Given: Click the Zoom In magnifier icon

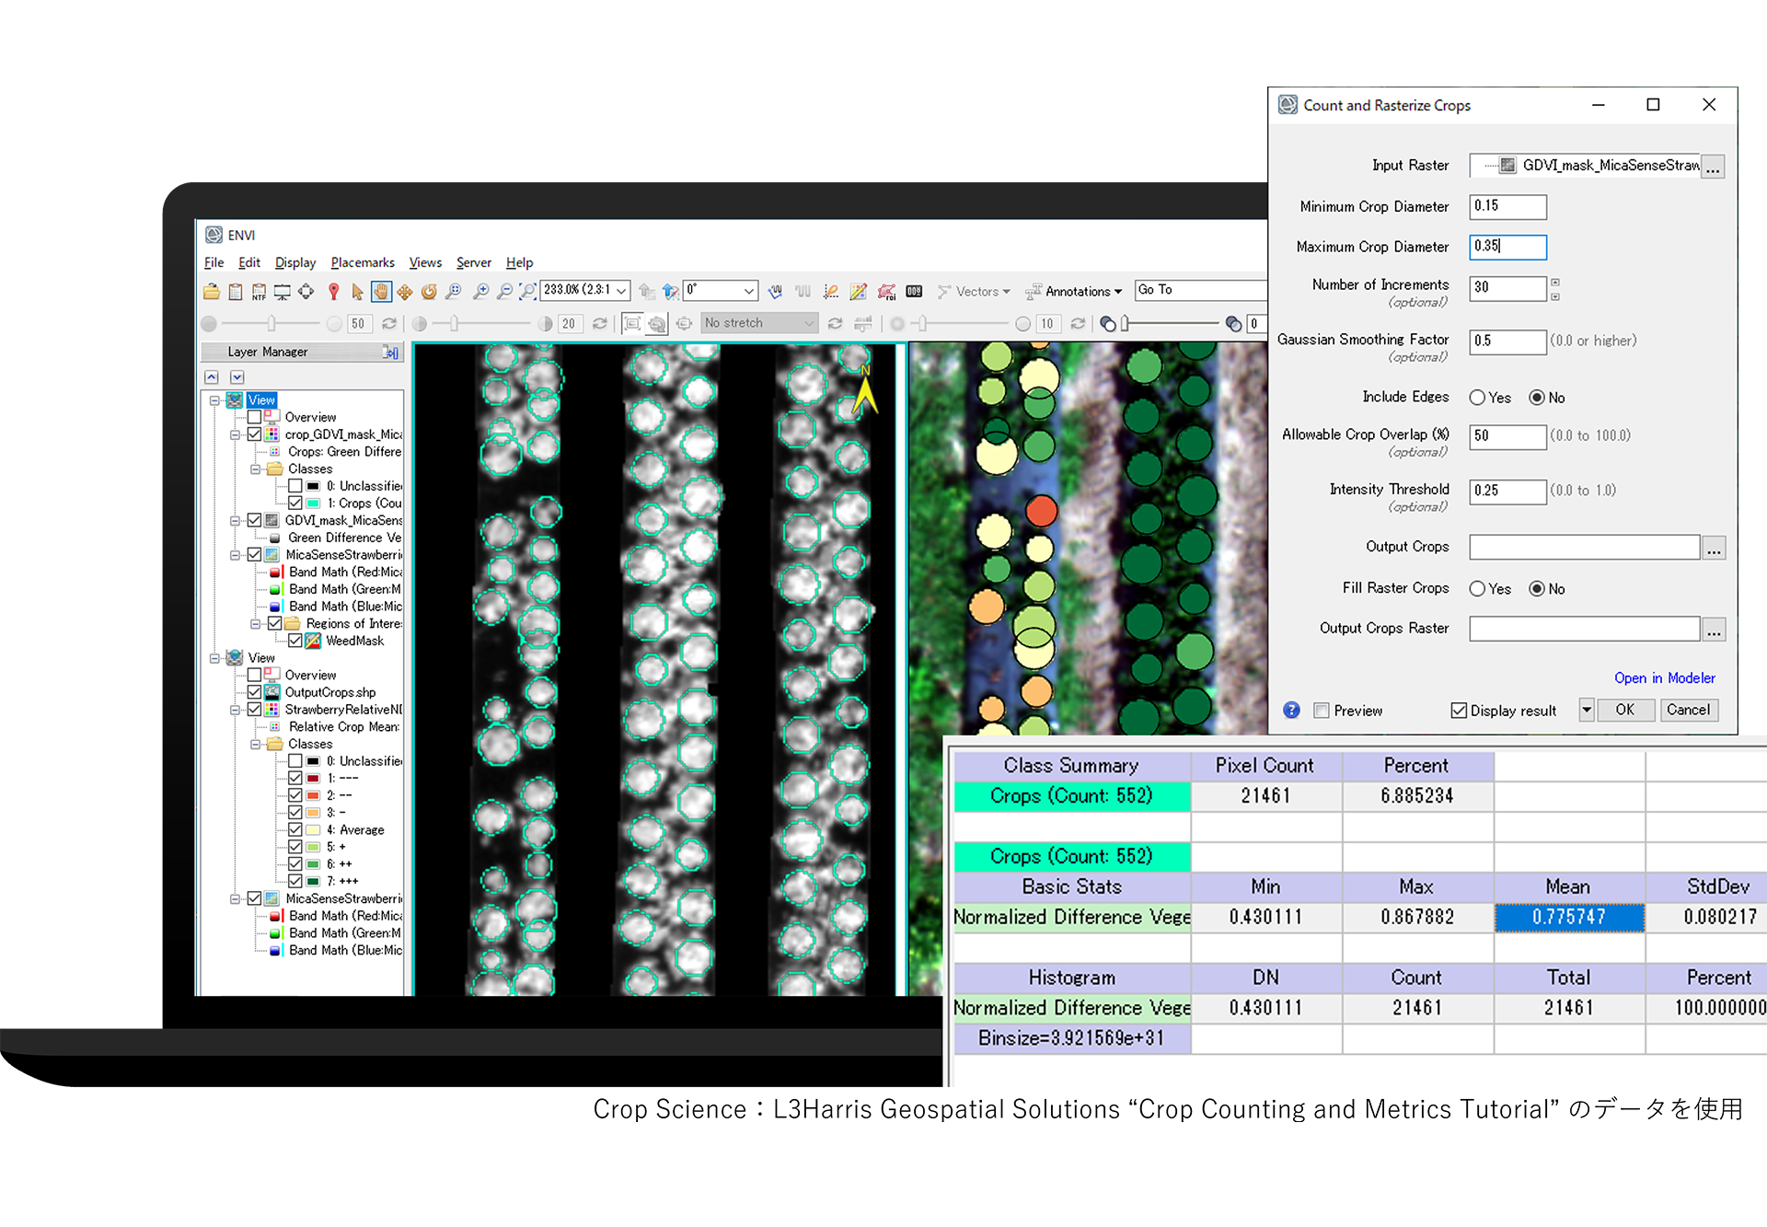Looking at the screenshot, I should tap(480, 292).
